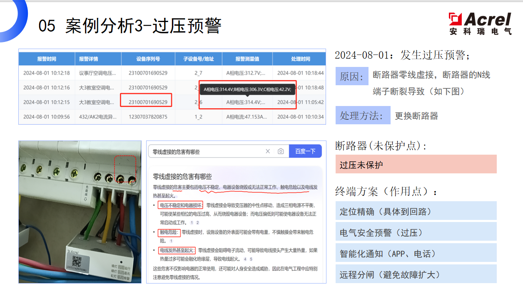523x296 pixels.
Task: Click the 远程分闸(避免故障扩大) box
Action: click(x=416, y=274)
